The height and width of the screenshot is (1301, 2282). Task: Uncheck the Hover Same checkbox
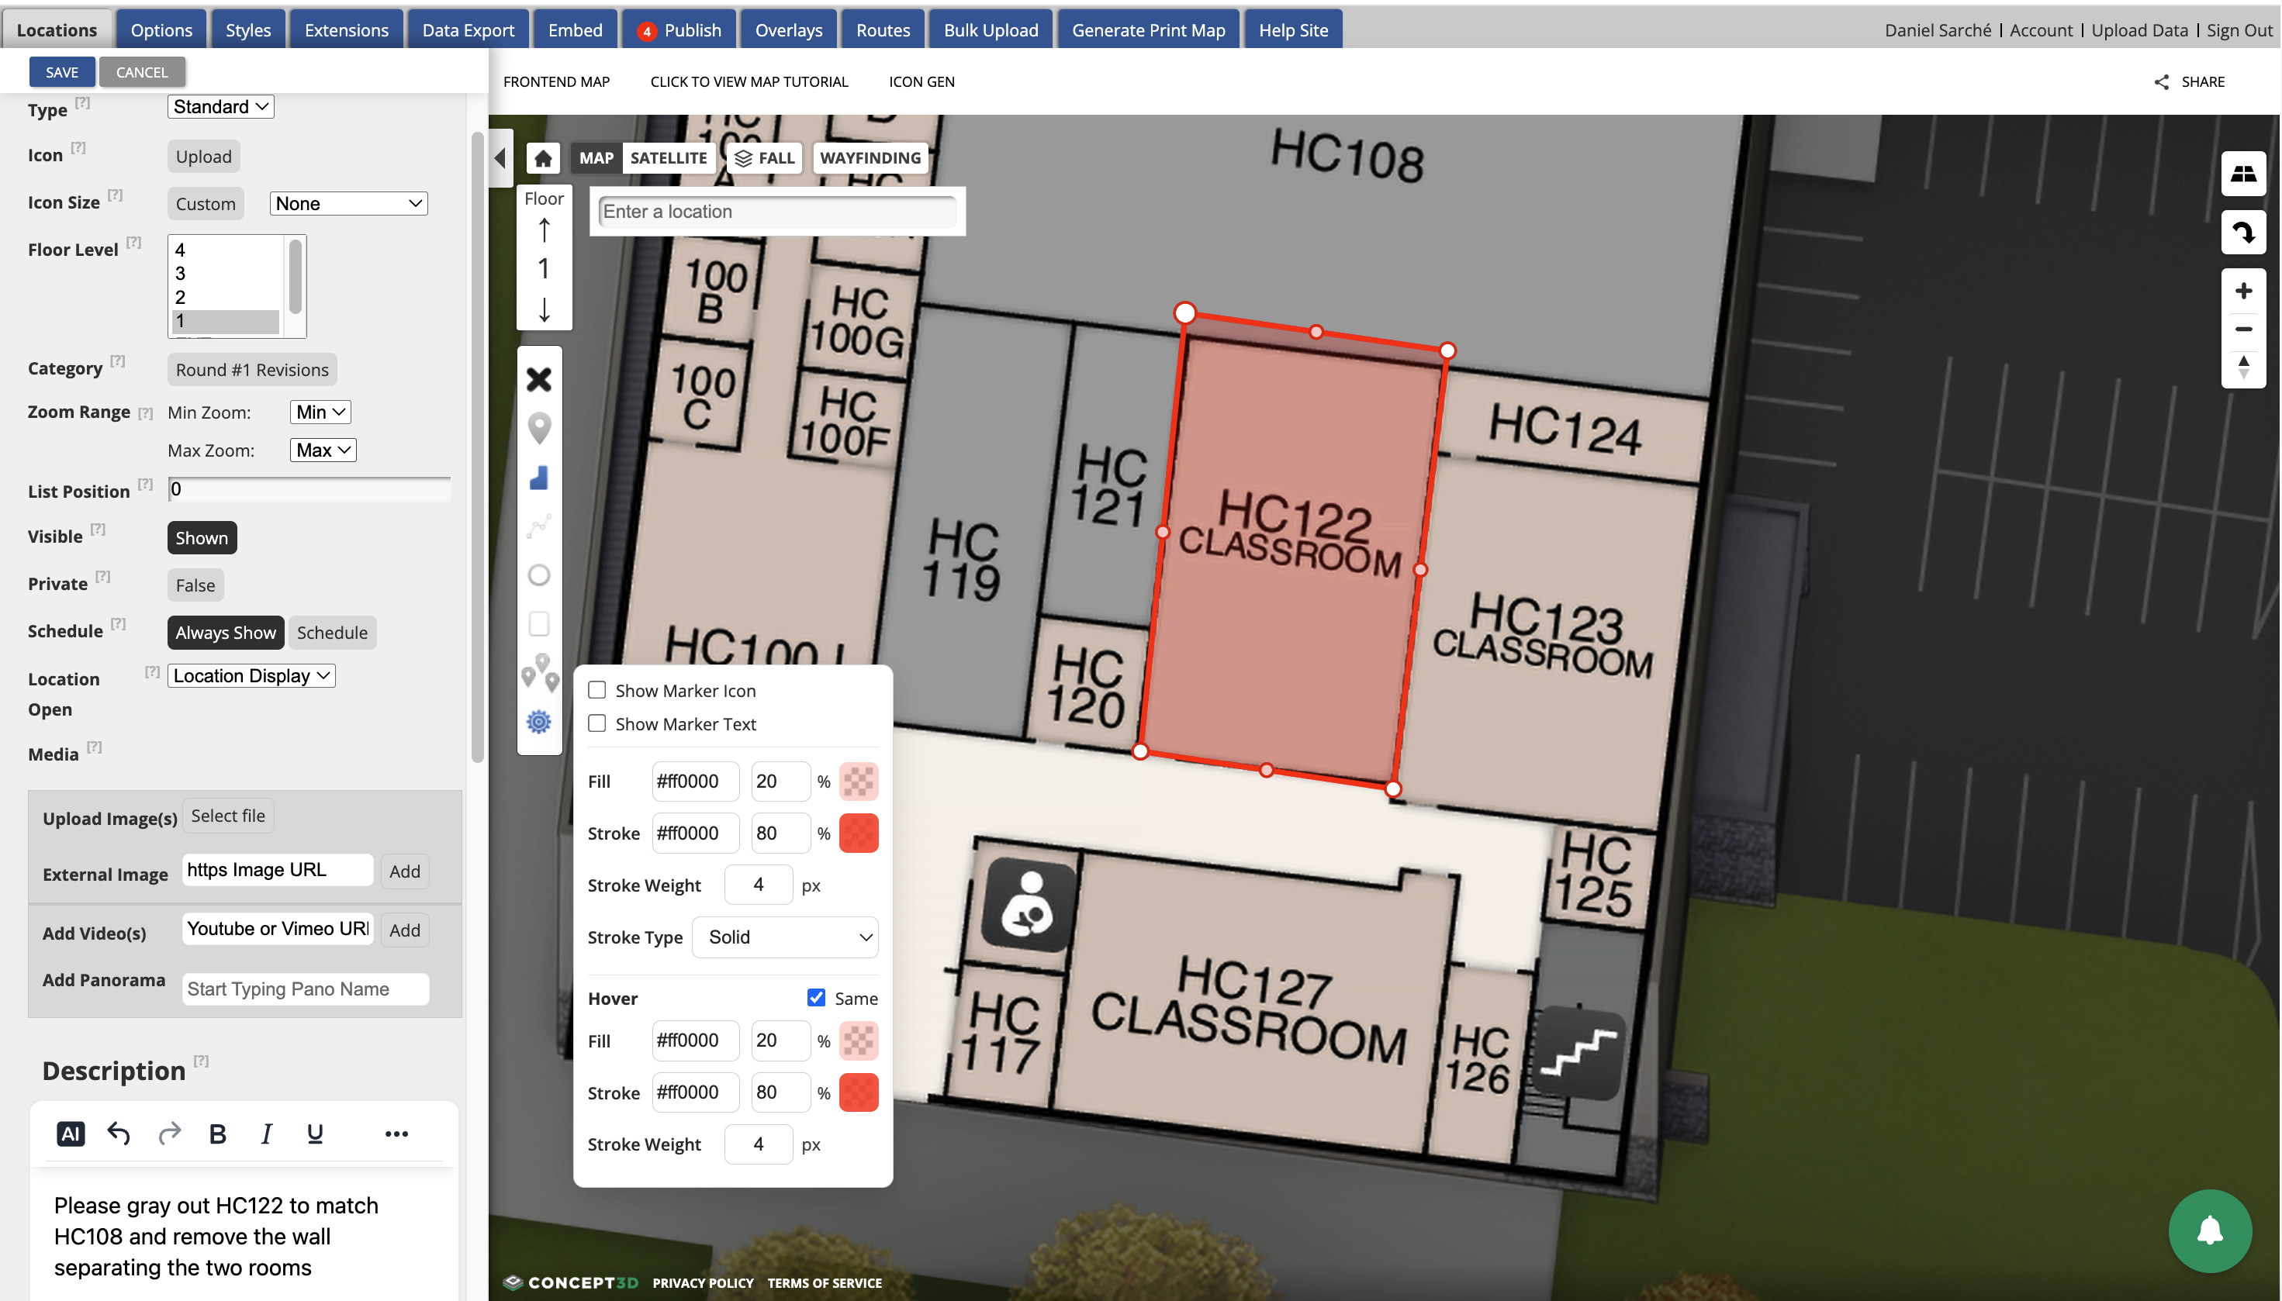(816, 997)
